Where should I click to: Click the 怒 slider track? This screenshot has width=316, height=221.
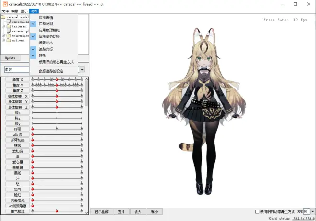pos(57,184)
